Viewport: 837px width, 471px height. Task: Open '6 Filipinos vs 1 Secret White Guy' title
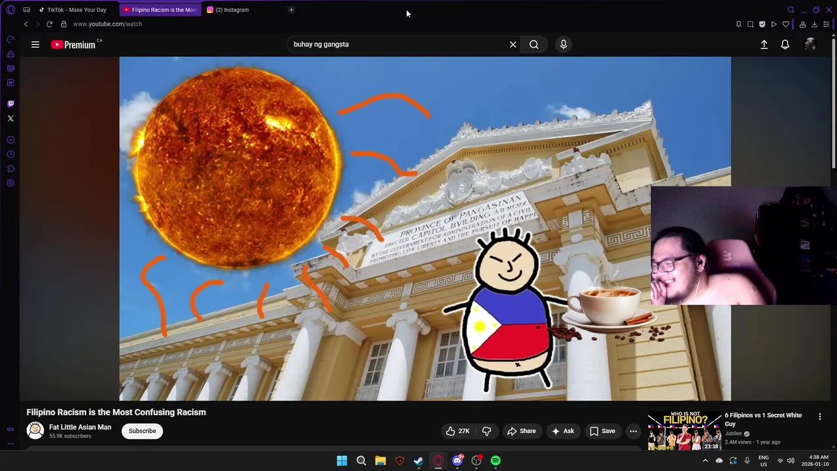point(763,419)
